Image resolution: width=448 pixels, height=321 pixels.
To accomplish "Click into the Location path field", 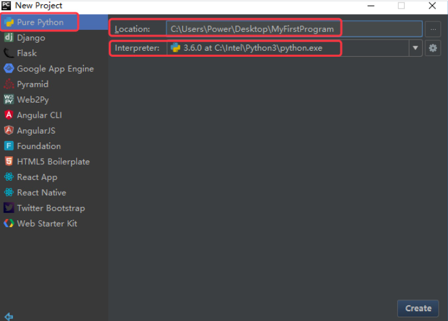I will 294,29.
